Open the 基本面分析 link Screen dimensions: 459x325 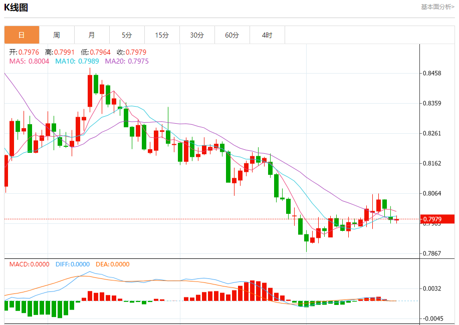click(437, 7)
